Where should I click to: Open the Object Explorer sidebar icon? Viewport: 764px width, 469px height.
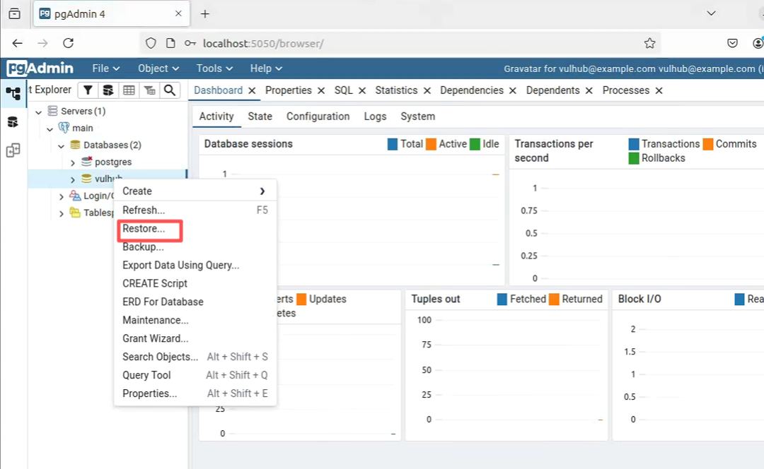(x=13, y=93)
